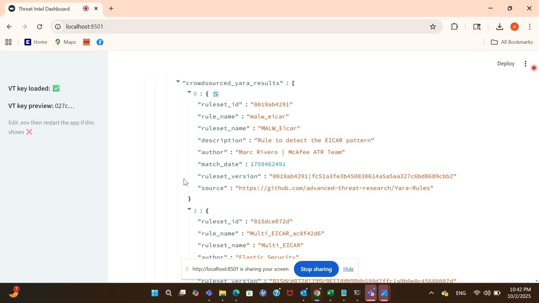Select ruleset_id value "015dce072d"
The height and width of the screenshot is (303, 539).
tap(271, 221)
